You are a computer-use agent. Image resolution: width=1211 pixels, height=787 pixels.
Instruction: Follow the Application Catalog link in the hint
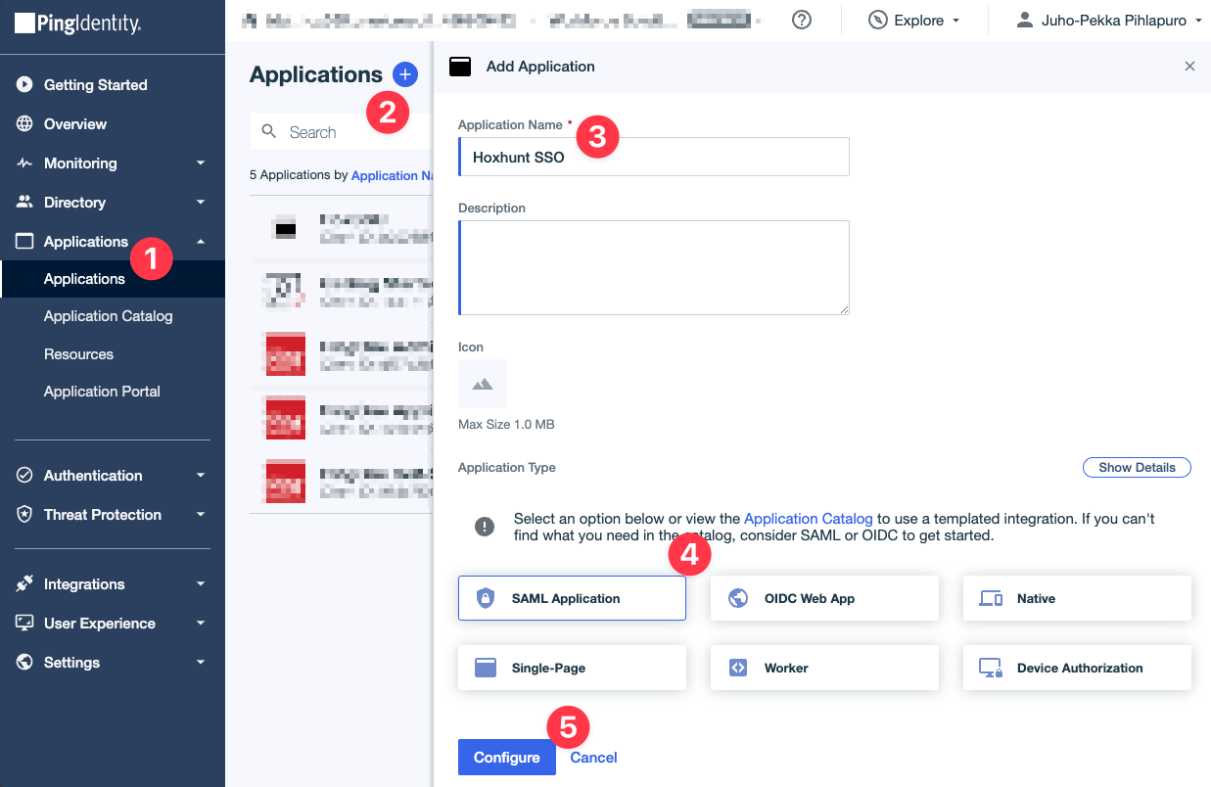click(809, 519)
